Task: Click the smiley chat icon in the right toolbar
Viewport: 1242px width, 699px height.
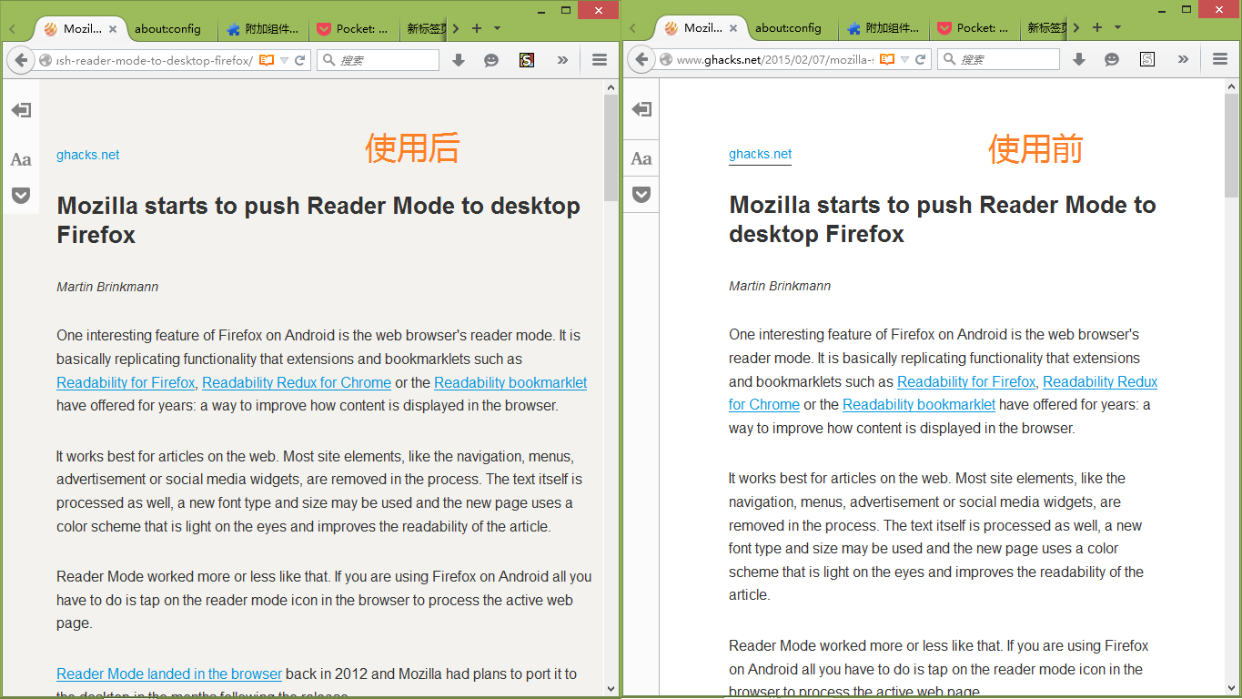Action: pyautogui.click(x=1112, y=60)
